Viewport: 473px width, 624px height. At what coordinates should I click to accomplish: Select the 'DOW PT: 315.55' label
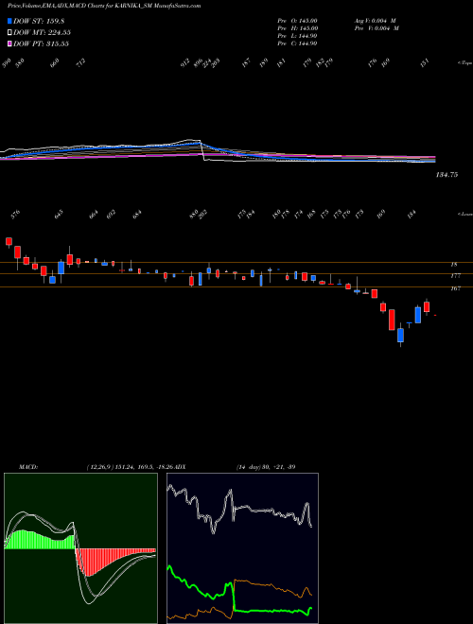[42, 43]
